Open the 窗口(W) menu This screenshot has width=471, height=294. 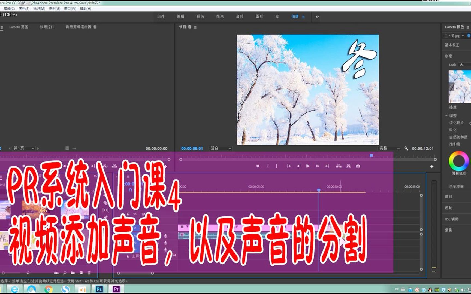[x=70, y=9]
